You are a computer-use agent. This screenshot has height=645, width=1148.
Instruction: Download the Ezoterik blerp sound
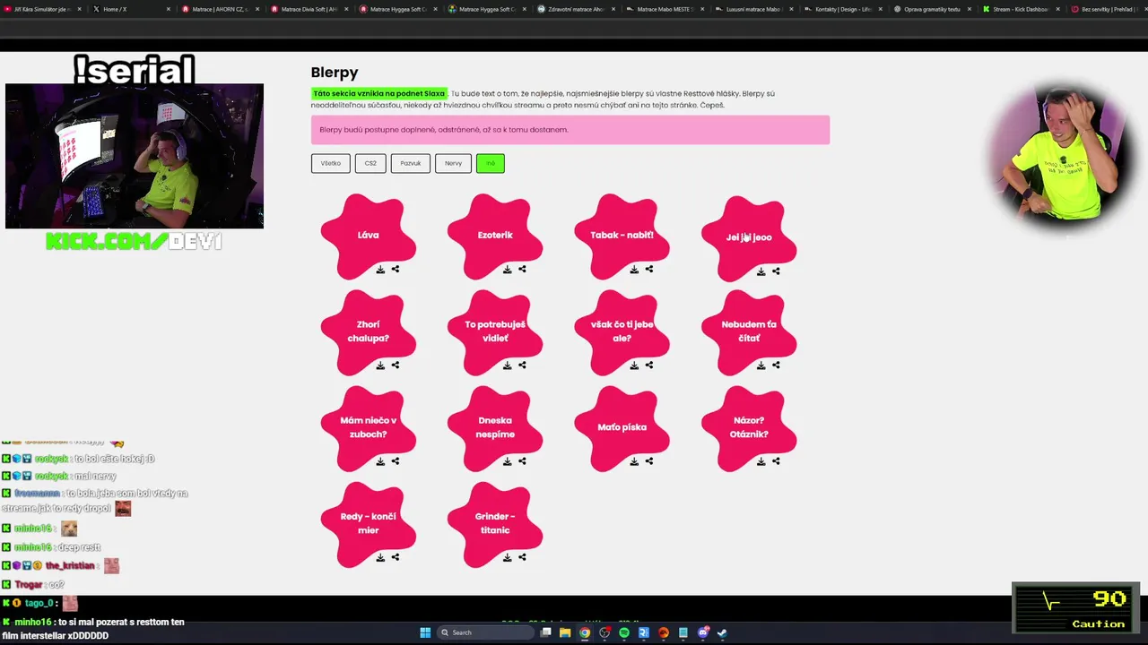pos(508,270)
